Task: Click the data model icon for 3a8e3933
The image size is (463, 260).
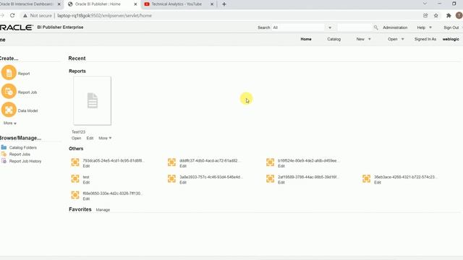Action: point(171,178)
